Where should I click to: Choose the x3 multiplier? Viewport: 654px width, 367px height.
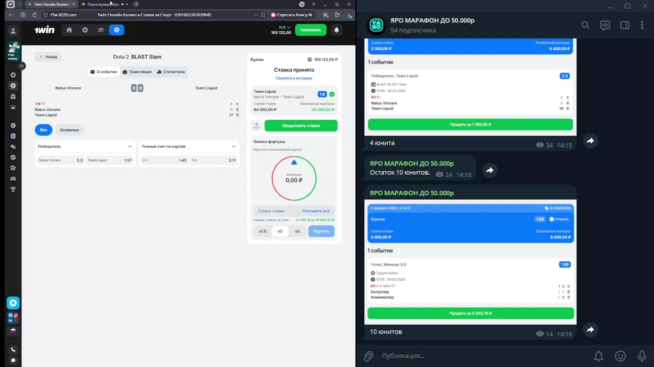297,231
